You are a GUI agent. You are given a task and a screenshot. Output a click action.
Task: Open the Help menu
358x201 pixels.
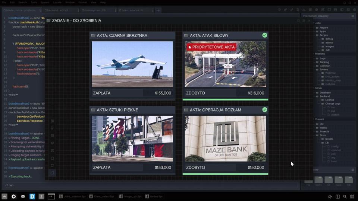pos(103,3)
